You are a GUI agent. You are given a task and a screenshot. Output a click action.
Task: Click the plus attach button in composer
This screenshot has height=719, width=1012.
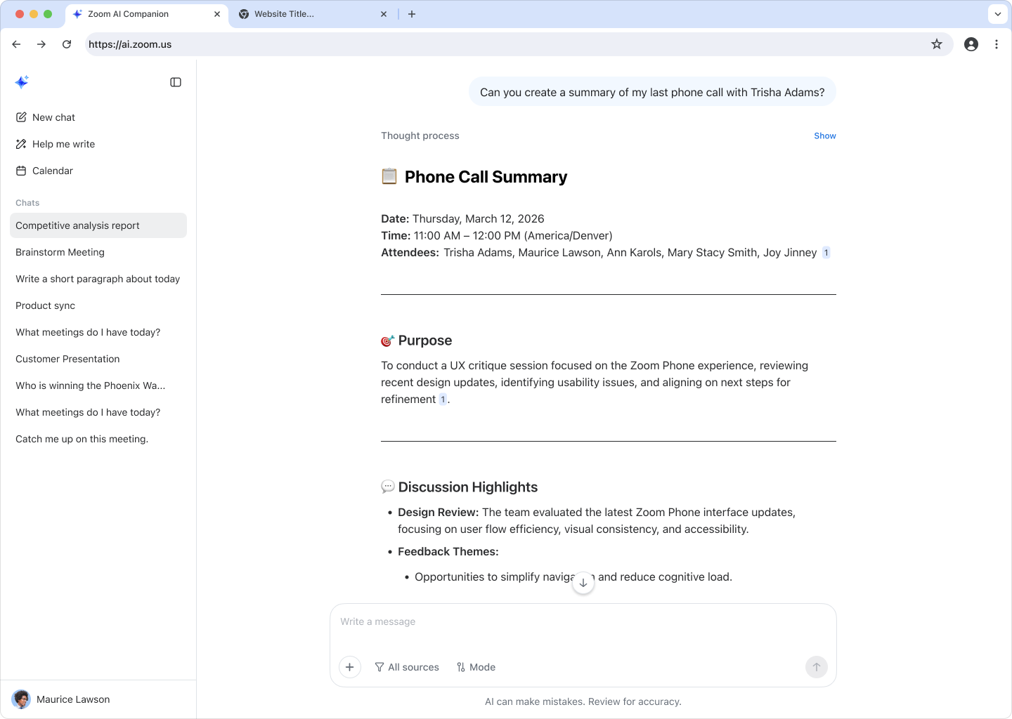coord(350,667)
